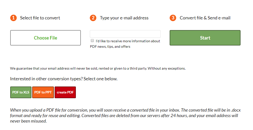The width and height of the screenshot is (253, 130).
Task: Click the orange step 3 circle icon
Action: tap(173, 18)
